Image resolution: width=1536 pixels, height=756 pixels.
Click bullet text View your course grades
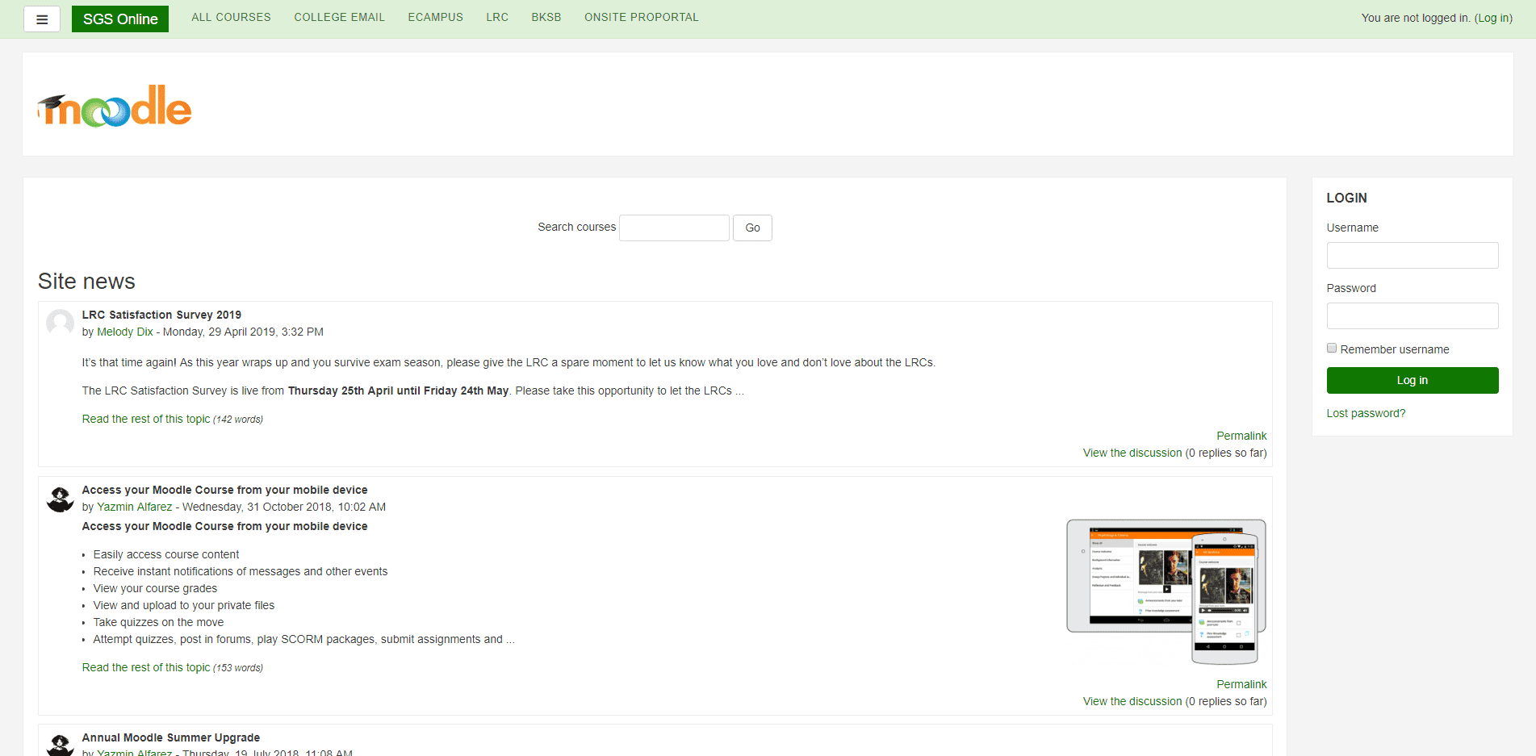pyautogui.click(x=155, y=588)
